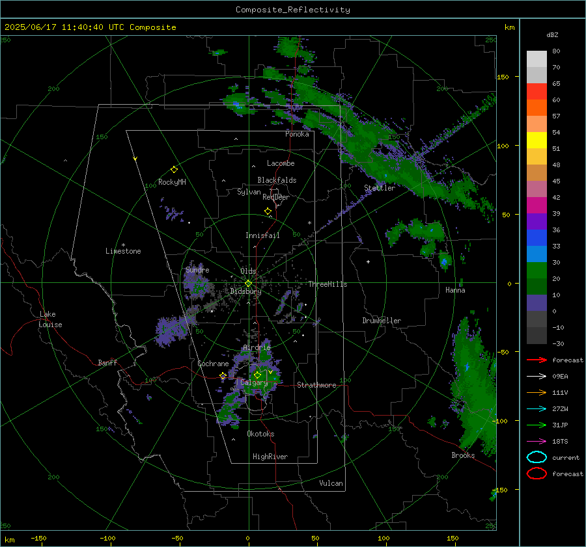Click the ThreeHills label
This screenshot has height=547, width=586.
click(x=328, y=284)
